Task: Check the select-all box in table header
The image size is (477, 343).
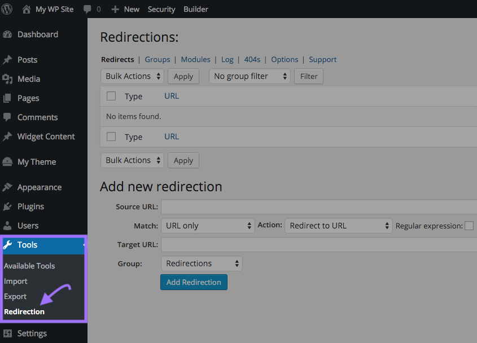Action: 111,96
